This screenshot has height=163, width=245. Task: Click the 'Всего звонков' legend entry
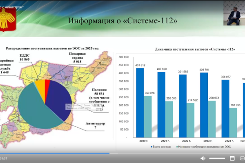pyautogui.click(x=162, y=147)
